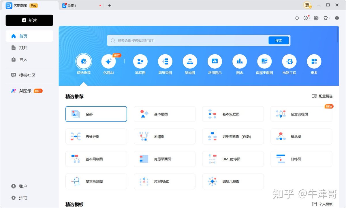Open the 基本流程图 template card

[x=233, y=114]
